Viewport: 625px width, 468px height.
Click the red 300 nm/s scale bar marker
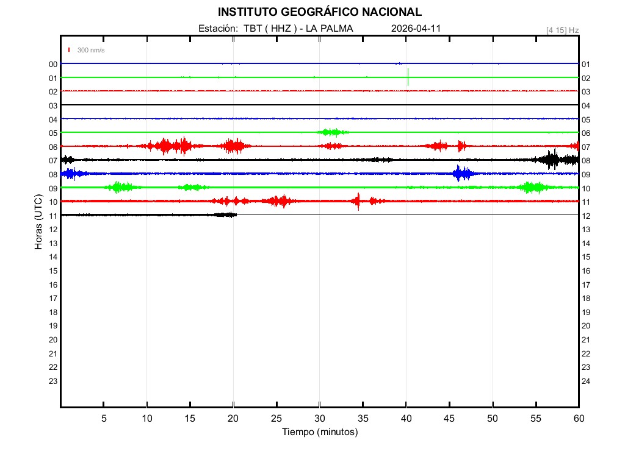tap(70, 50)
